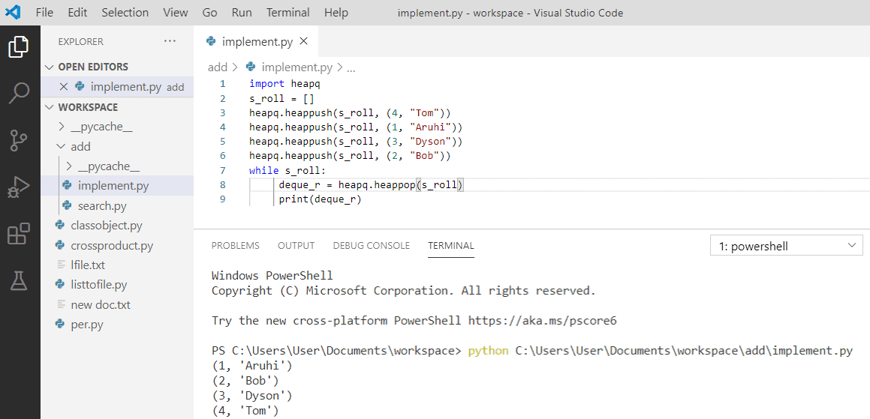The image size is (870, 419).
Task: Place cursor on 'import heapq' line
Action: tap(284, 84)
